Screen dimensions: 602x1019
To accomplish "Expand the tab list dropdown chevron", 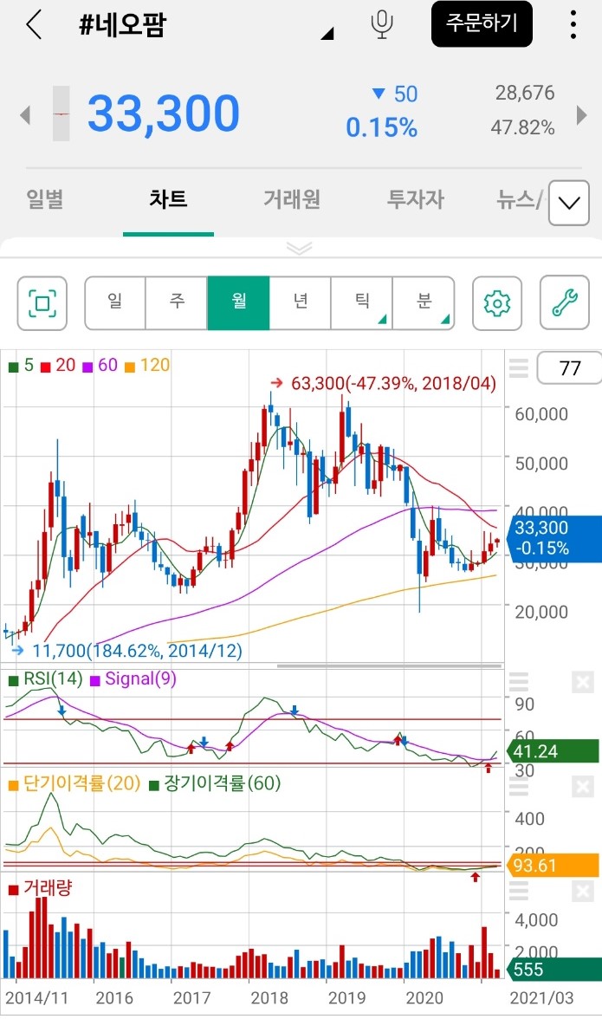I will point(570,204).
